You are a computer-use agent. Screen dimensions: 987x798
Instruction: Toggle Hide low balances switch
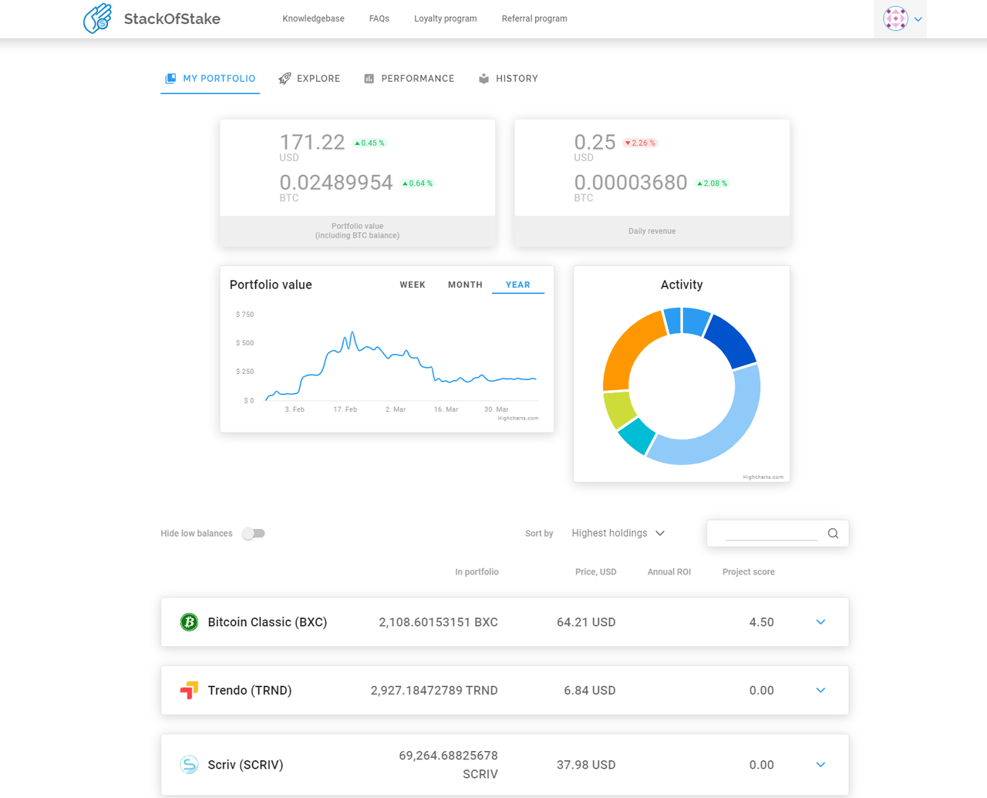[x=254, y=534]
